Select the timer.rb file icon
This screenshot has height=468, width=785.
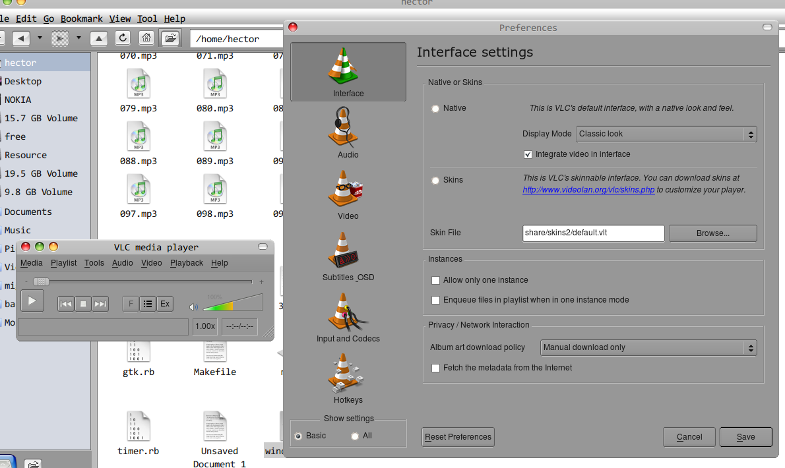(139, 426)
